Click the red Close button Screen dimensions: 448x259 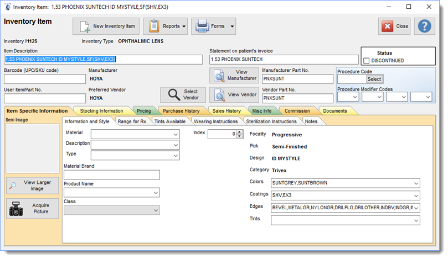pyautogui.click(x=394, y=26)
